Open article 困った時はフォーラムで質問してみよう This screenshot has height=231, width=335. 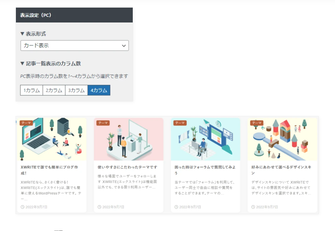[205, 170]
